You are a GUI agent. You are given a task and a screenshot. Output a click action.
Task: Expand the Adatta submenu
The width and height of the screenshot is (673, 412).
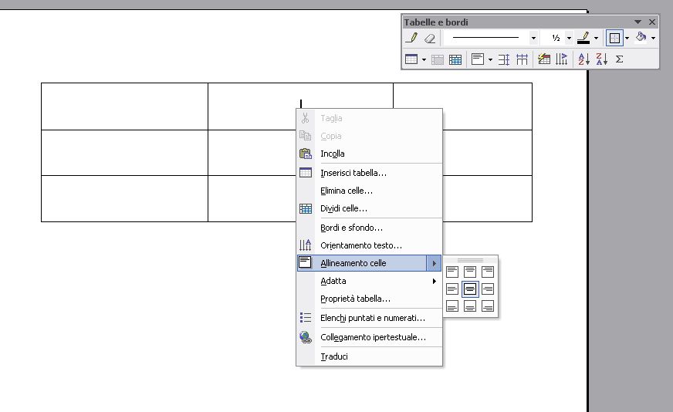tap(369, 281)
